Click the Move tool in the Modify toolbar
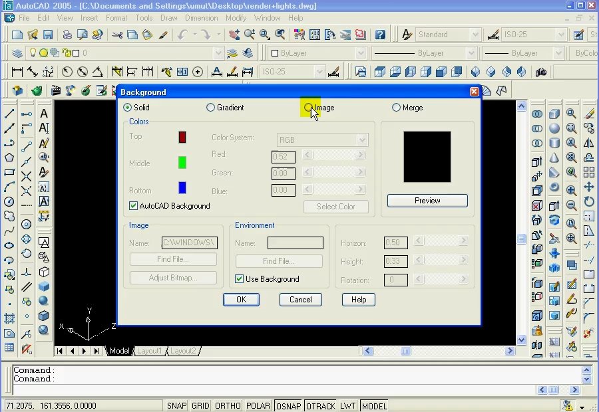Image resolution: width=599 pixels, height=412 pixels. 590,187
